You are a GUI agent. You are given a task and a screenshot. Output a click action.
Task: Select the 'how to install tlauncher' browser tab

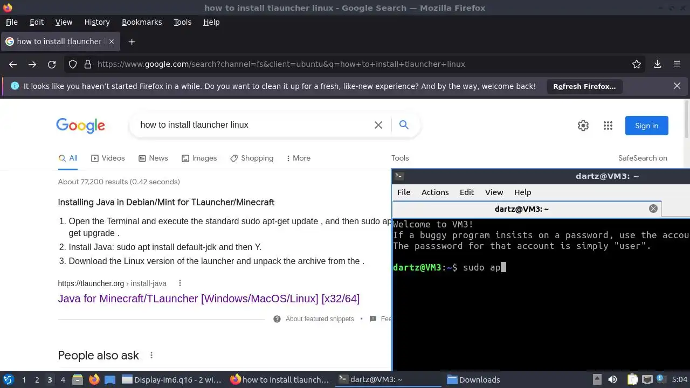click(60, 41)
